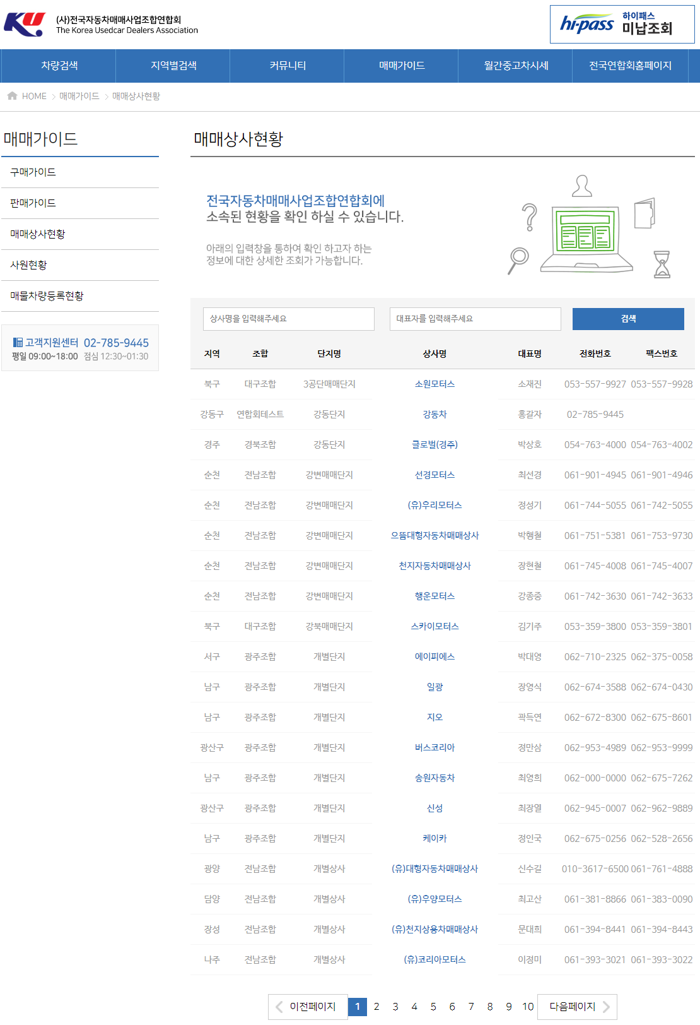Open the 커뮤니티 menu
The width and height of the screenshot is (700, 1025).
[x=288, y=66]
